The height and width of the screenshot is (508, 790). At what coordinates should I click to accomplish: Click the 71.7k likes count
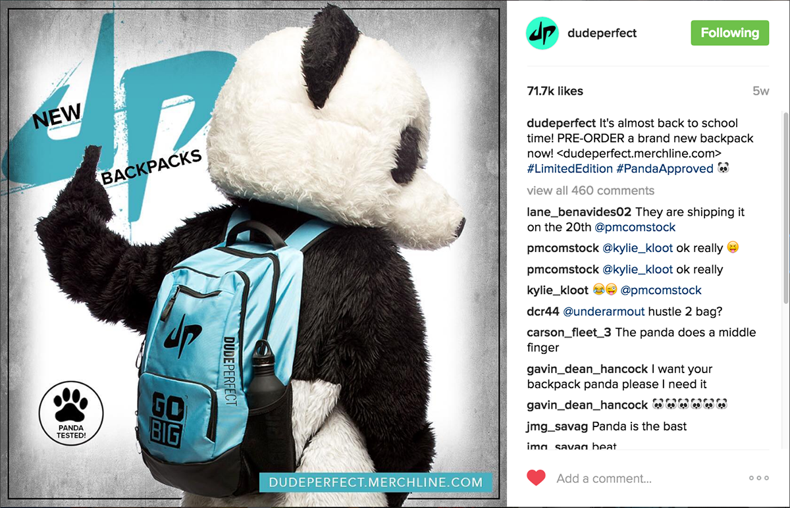[555, 91]
